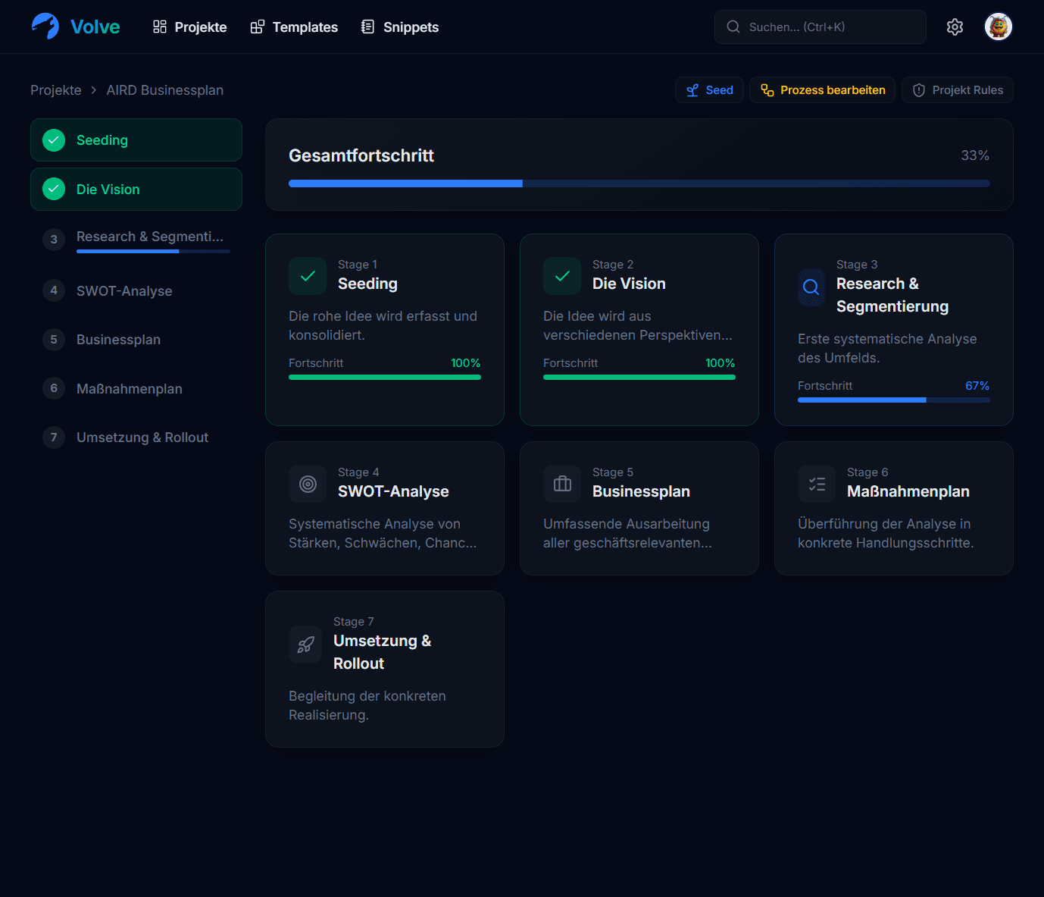Click the Gesamtfortschritt progress bar
This screenshot has width=1044, height=897.
click(639, 183)
